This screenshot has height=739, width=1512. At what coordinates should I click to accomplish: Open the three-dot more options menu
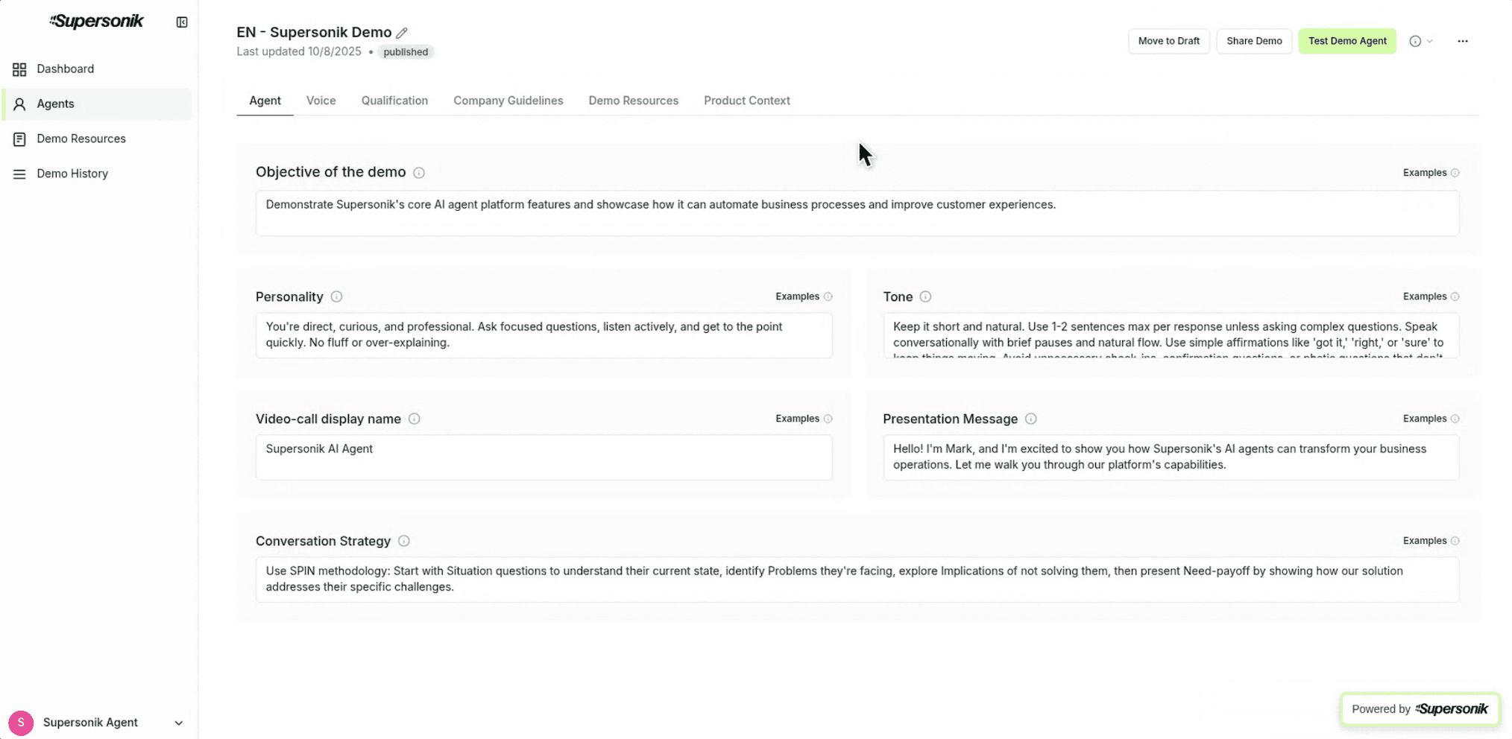point(1463,42)
